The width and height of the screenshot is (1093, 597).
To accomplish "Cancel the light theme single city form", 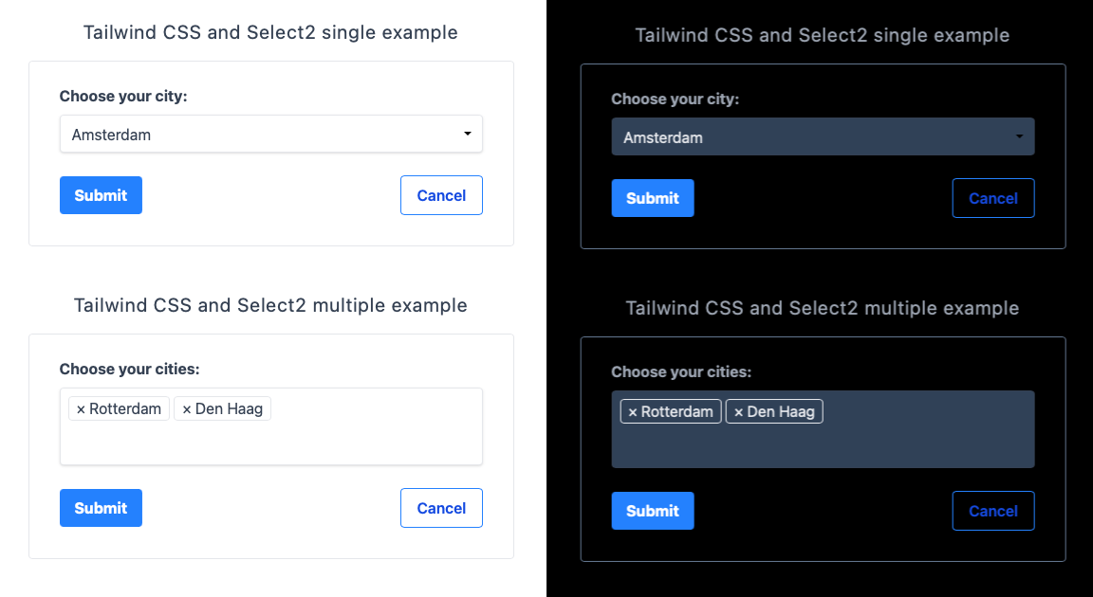I will [441, 195].
